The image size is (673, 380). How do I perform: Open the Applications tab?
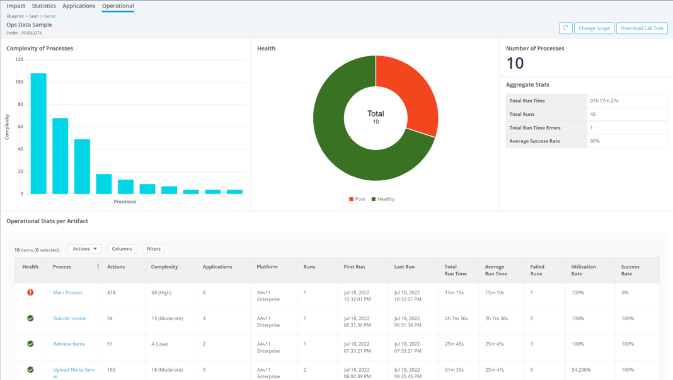[x=78, y=6]
